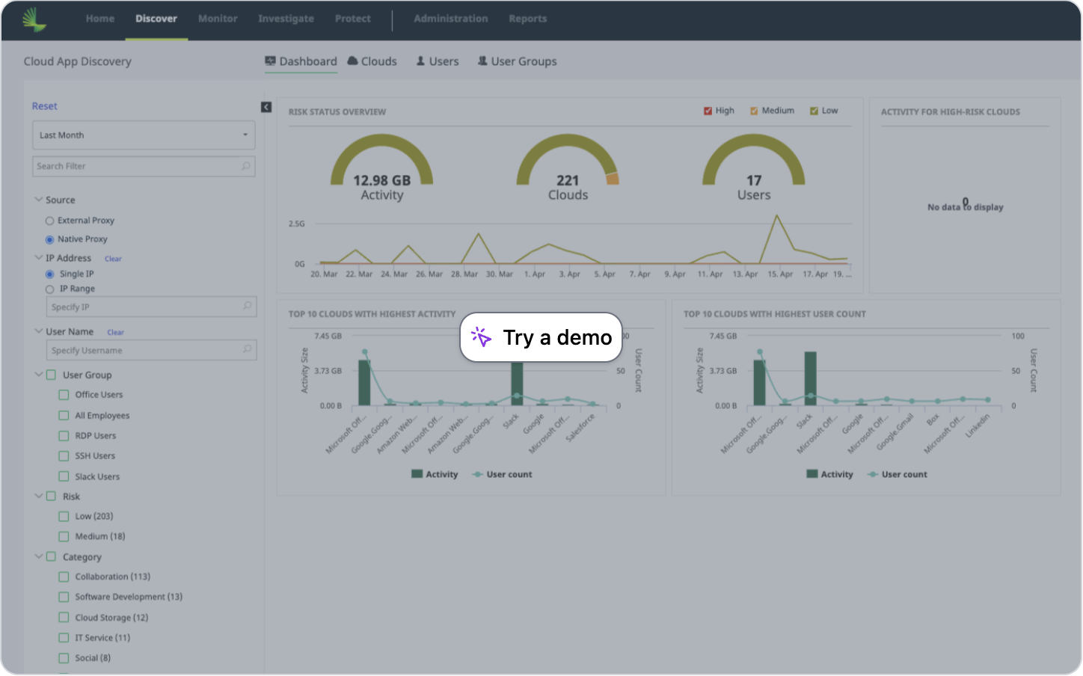
Task: Click the magnifier icon in Specify Username field
Action: tap(247, 350)
